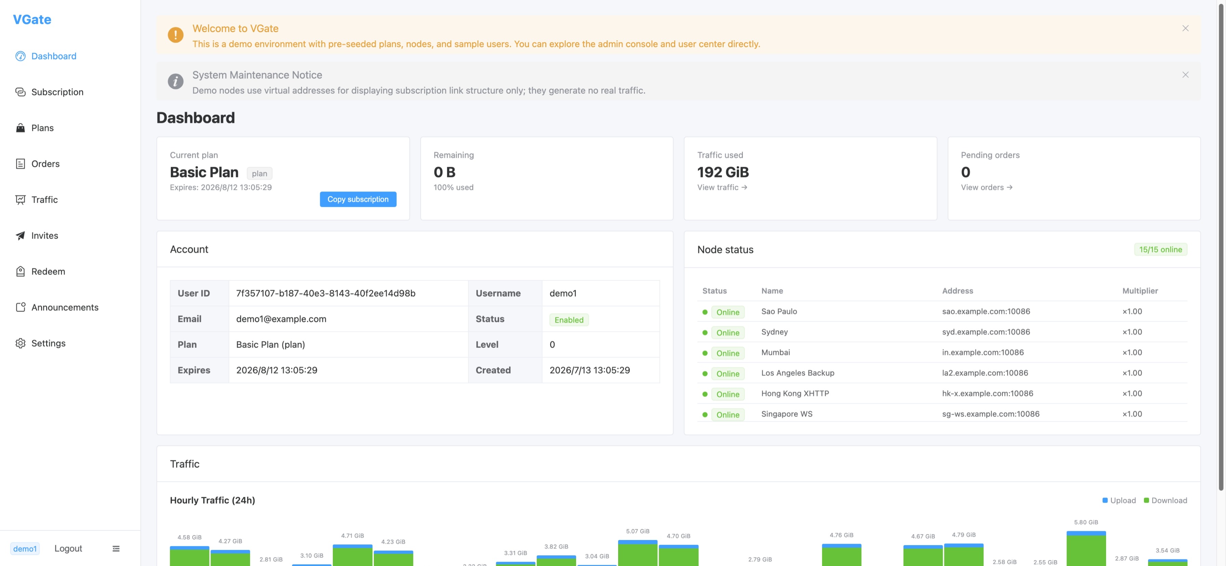Click the Copy subscription button

358,199
